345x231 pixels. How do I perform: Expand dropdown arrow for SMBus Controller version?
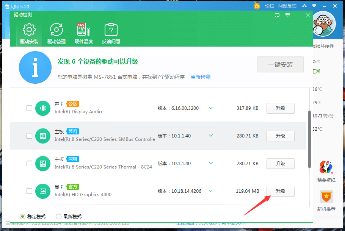(x=210, y=136)
